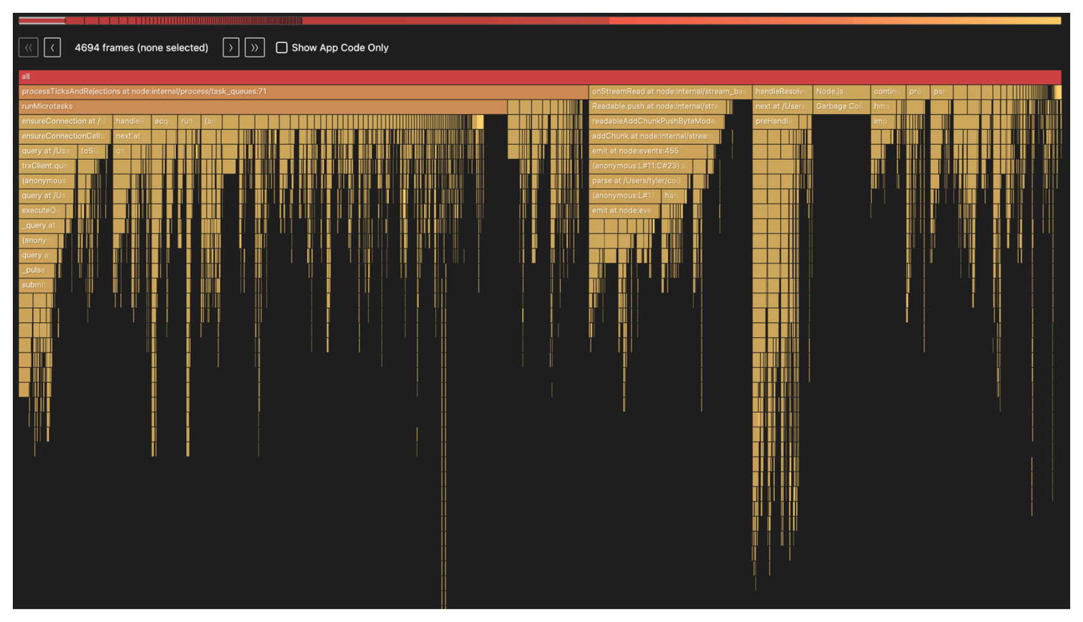1083x622 pixels.
Task: Select the readableAddChunkPushByteMode frame
Action: [x=654, y=121]
